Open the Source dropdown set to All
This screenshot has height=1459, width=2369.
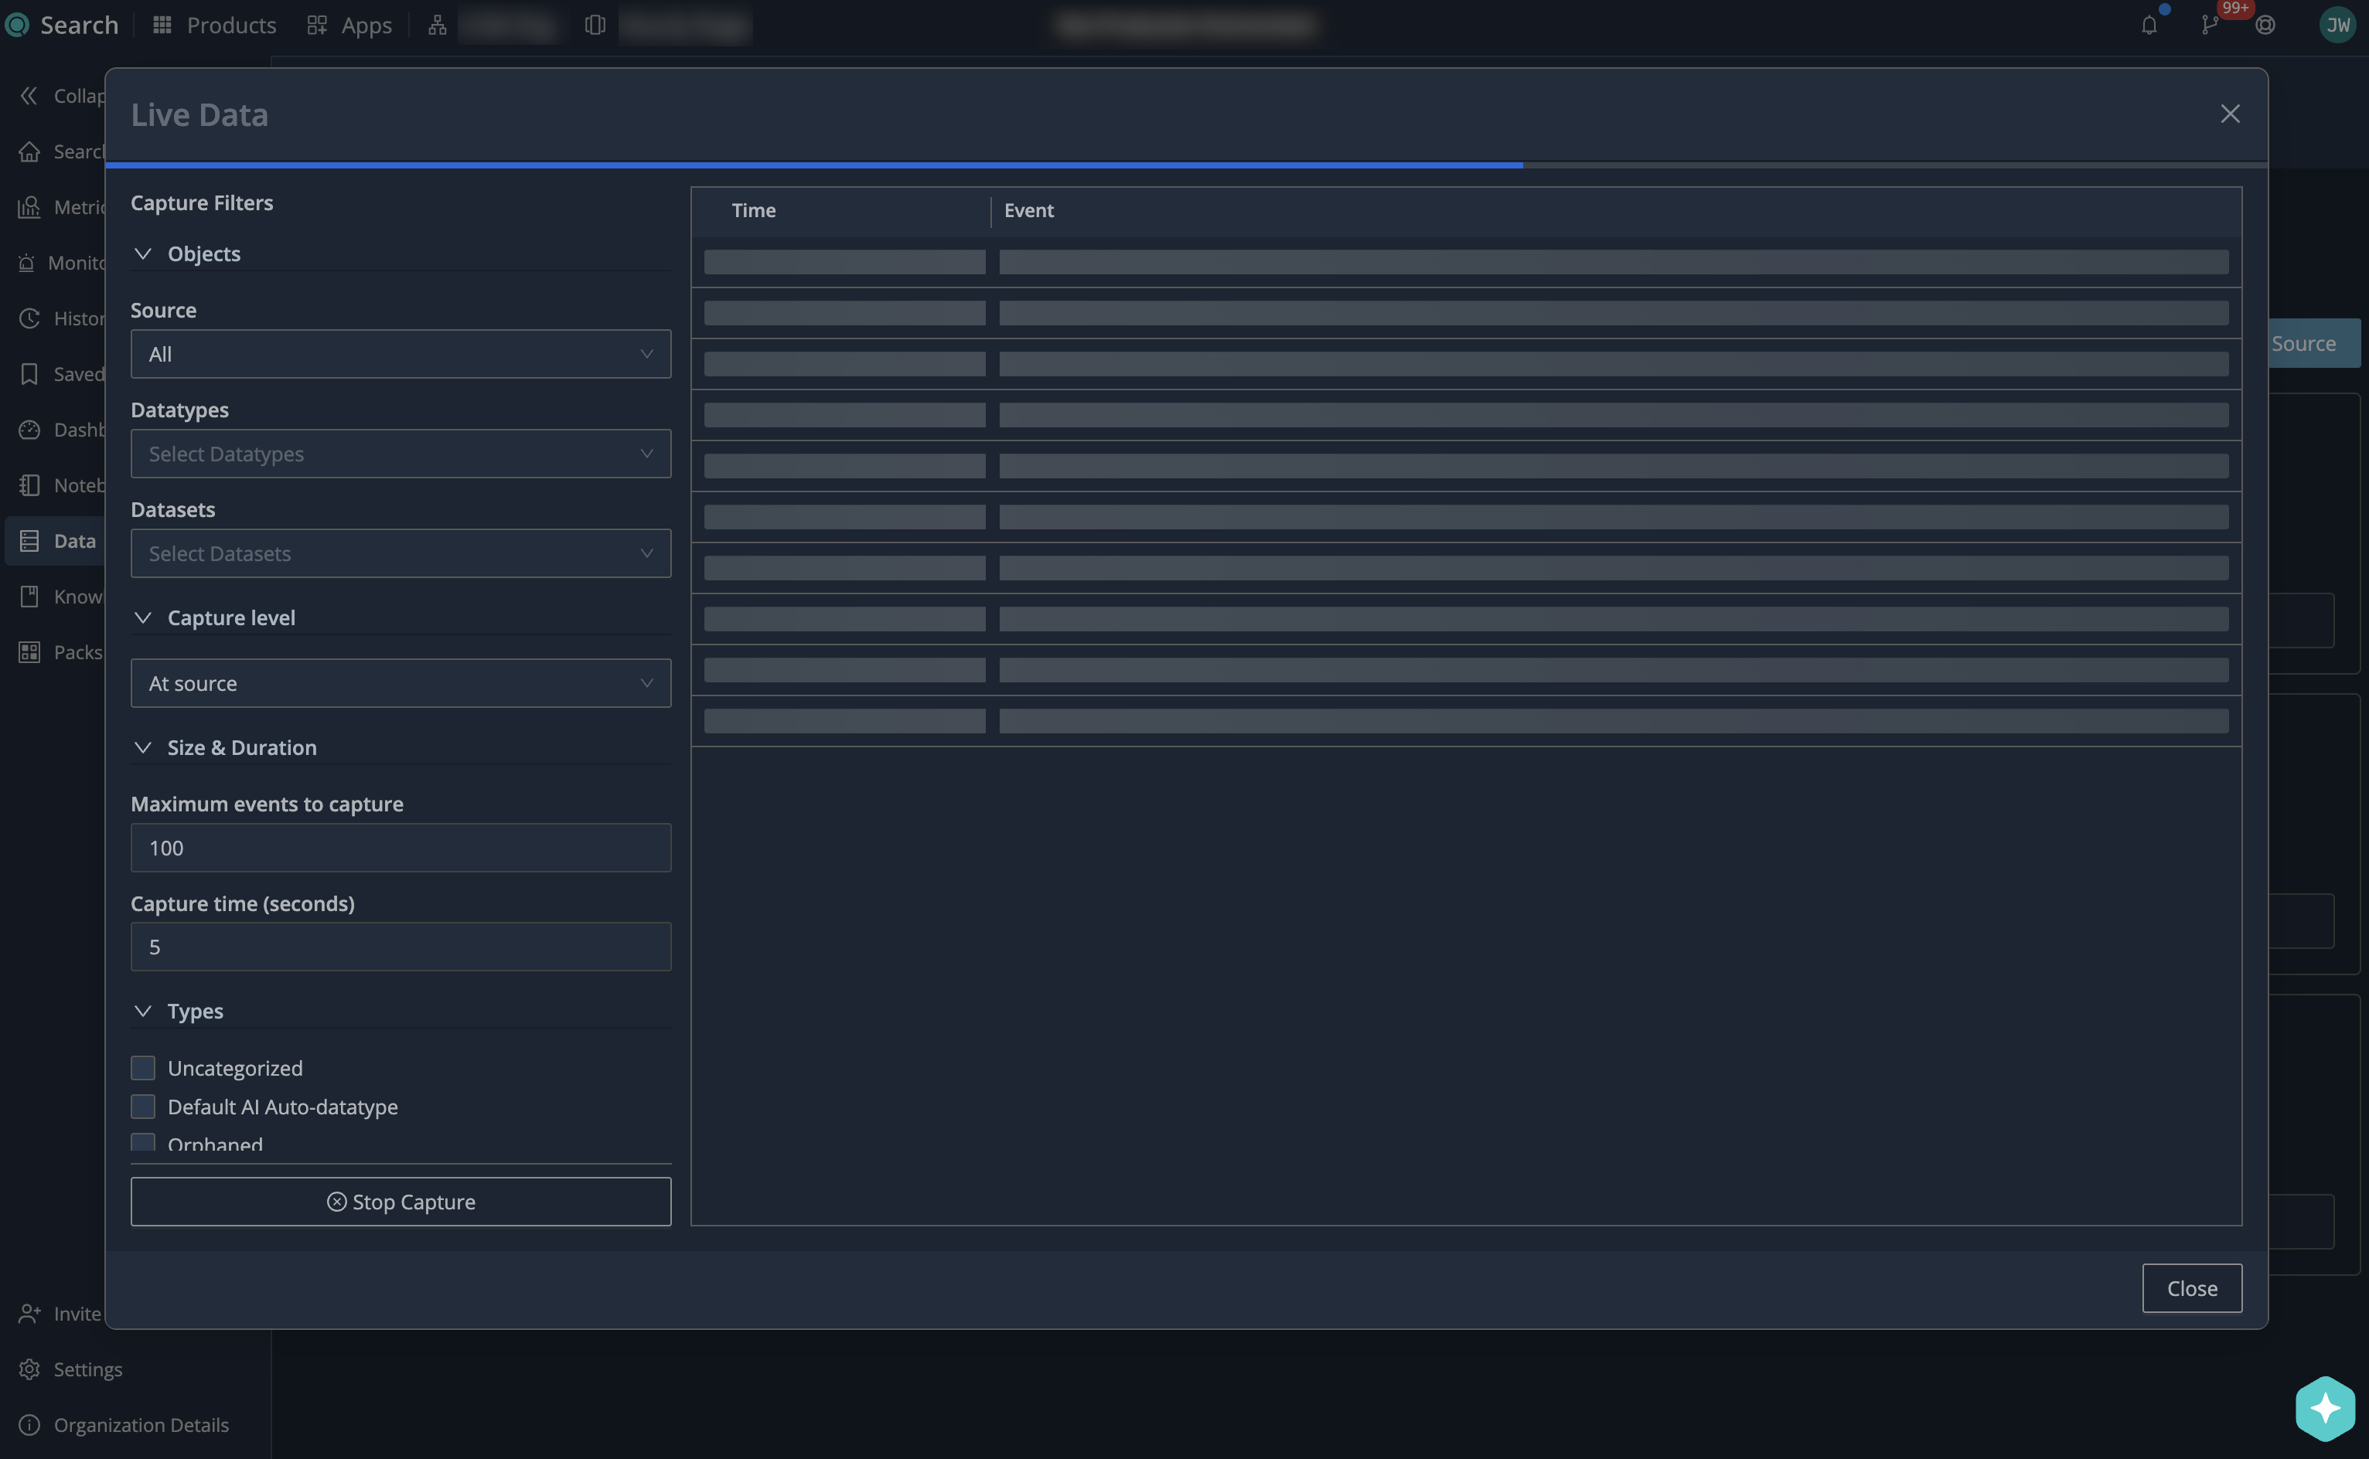pos(401,354)
